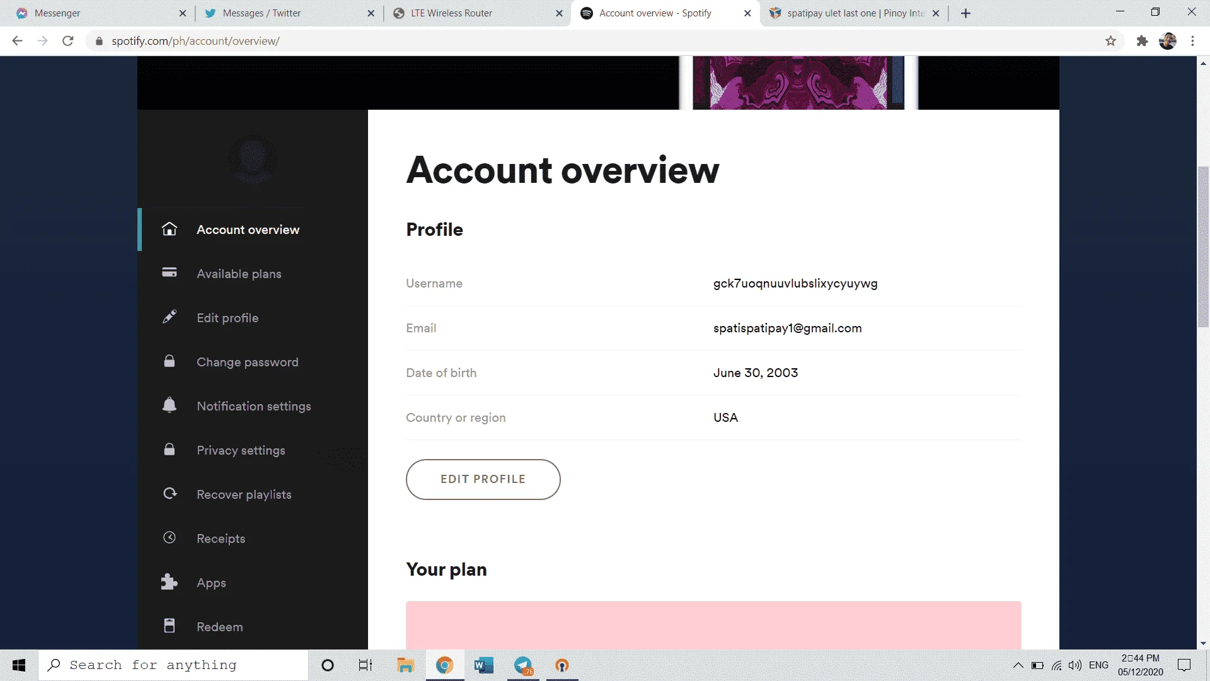Open a new browser tab
The image size is (1210, 681).
[x=965, y=13]
